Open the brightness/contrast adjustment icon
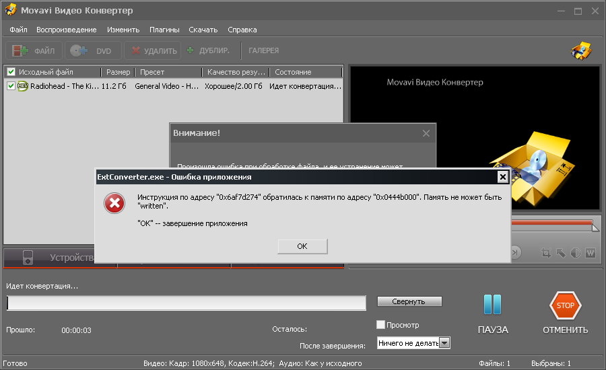Screen dimensions: 606x370 [576, 253]
